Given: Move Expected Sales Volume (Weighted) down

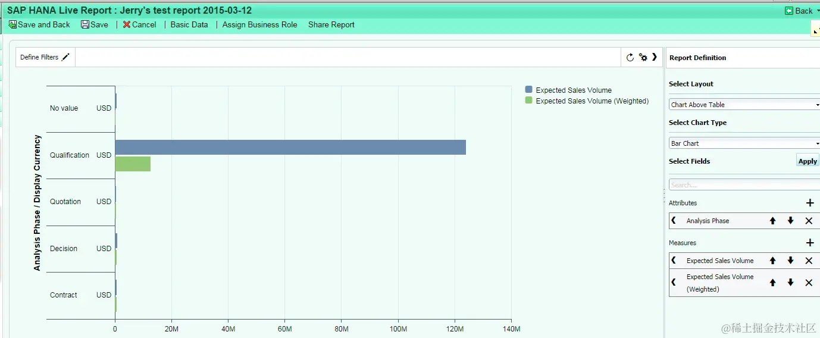Looking at the screenshot, I should pyautogui.click(x=790, y=283).
